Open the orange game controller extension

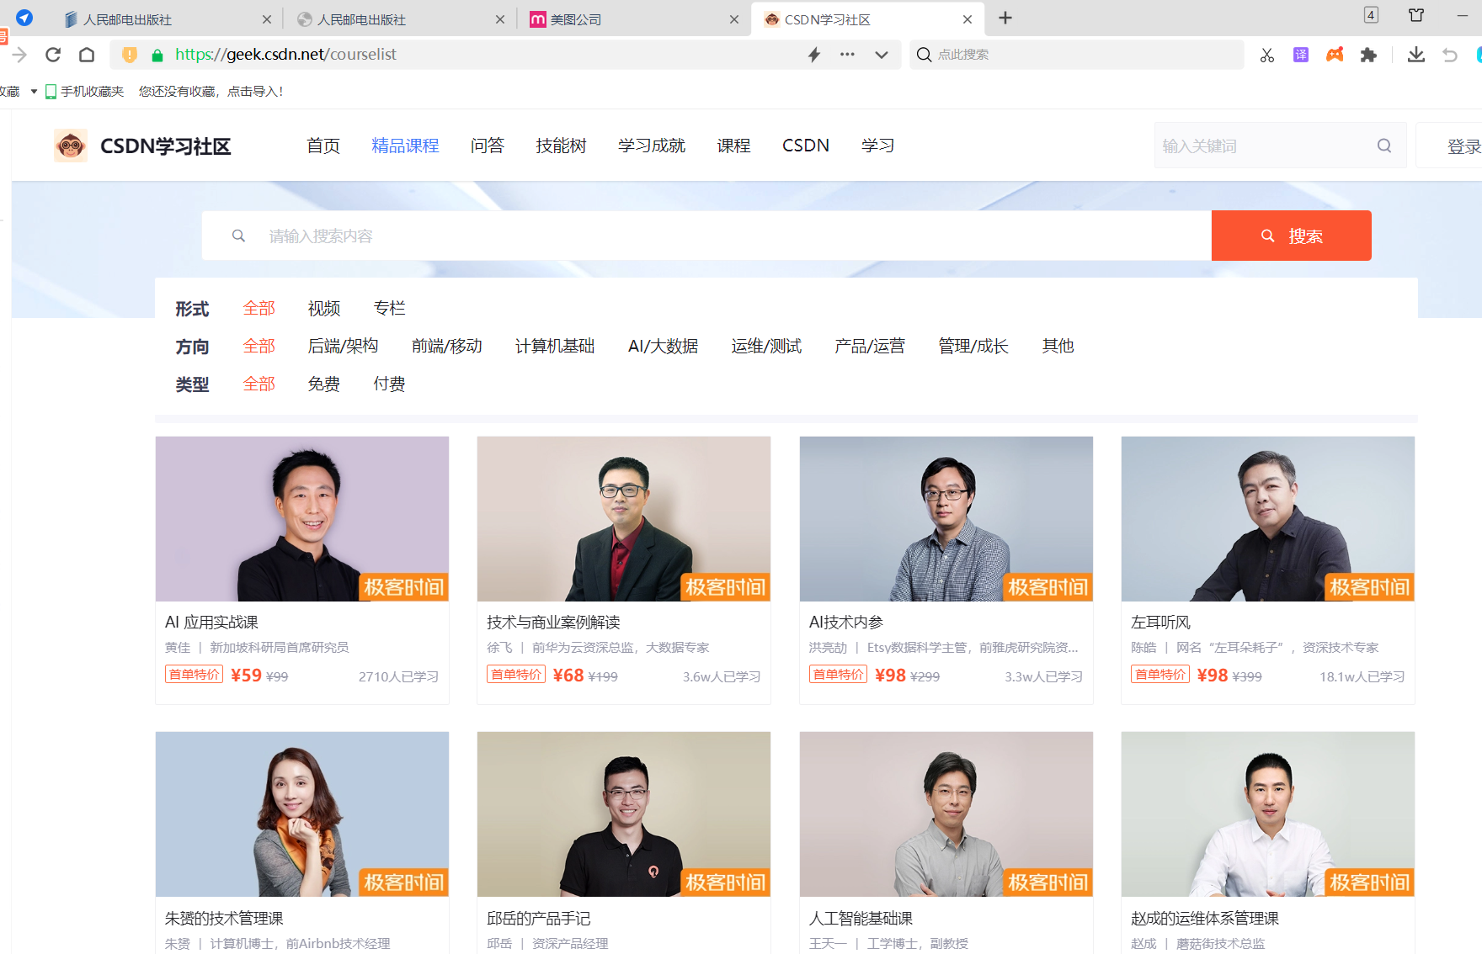tap(1335, 55)
